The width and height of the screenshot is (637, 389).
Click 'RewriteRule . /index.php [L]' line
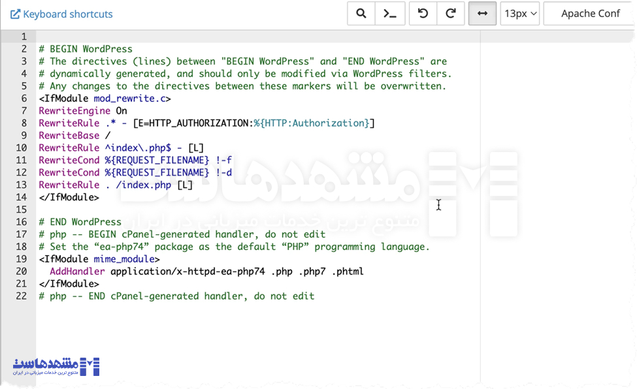(116, 185)
